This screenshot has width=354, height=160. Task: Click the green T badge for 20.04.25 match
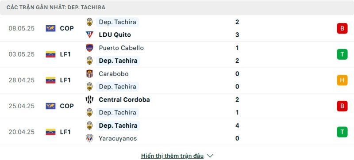[x=342, y=132]
